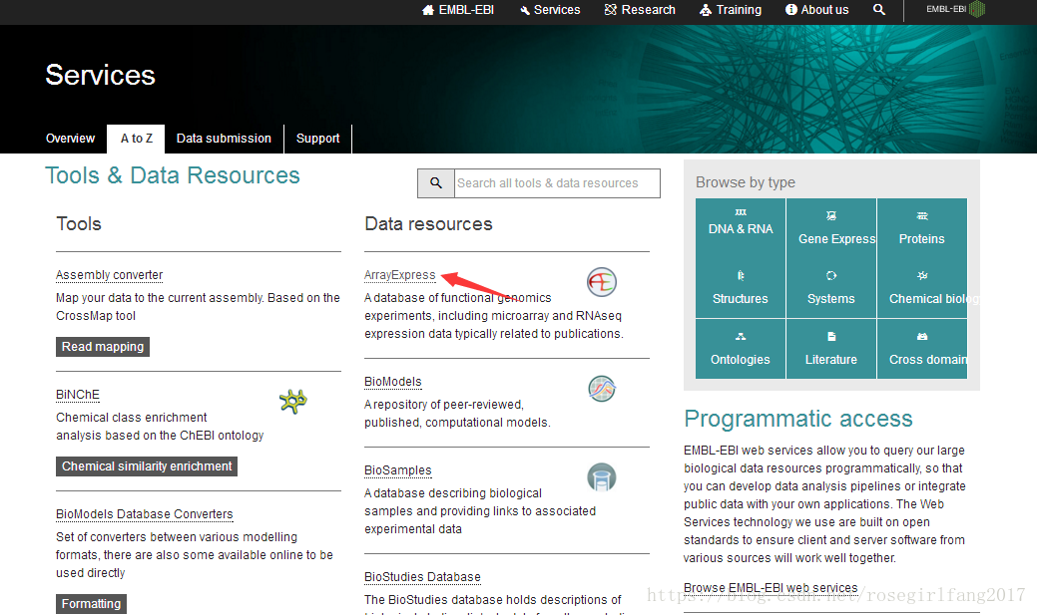Click Chemical similarity enrichment tag button
Screen dimensions: 1037x615
[x=147, y=466]
